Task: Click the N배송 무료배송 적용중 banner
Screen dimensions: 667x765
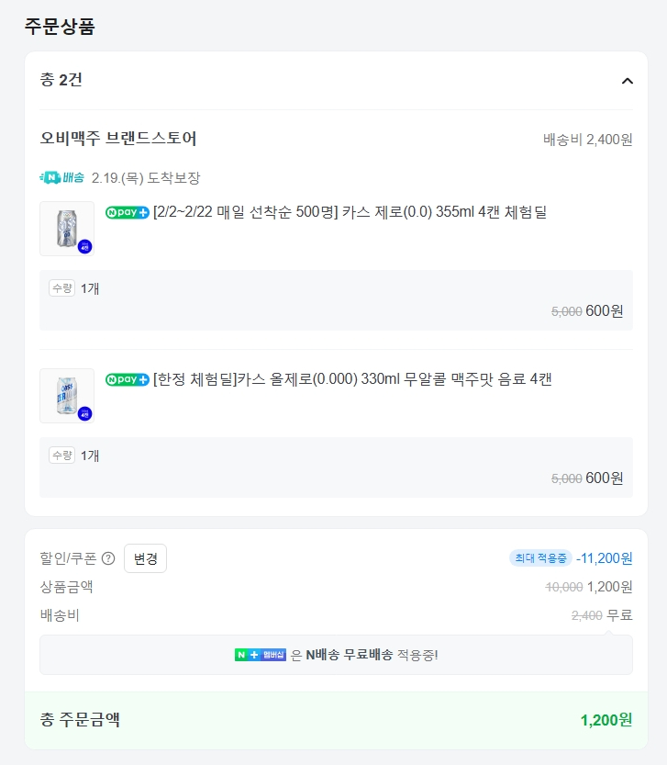Action: coord(336,655)
